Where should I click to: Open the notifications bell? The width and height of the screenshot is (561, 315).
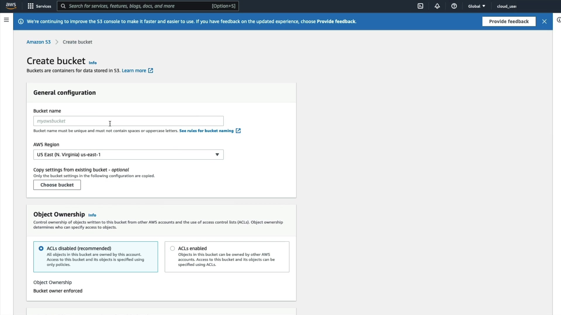click(437, 6)
